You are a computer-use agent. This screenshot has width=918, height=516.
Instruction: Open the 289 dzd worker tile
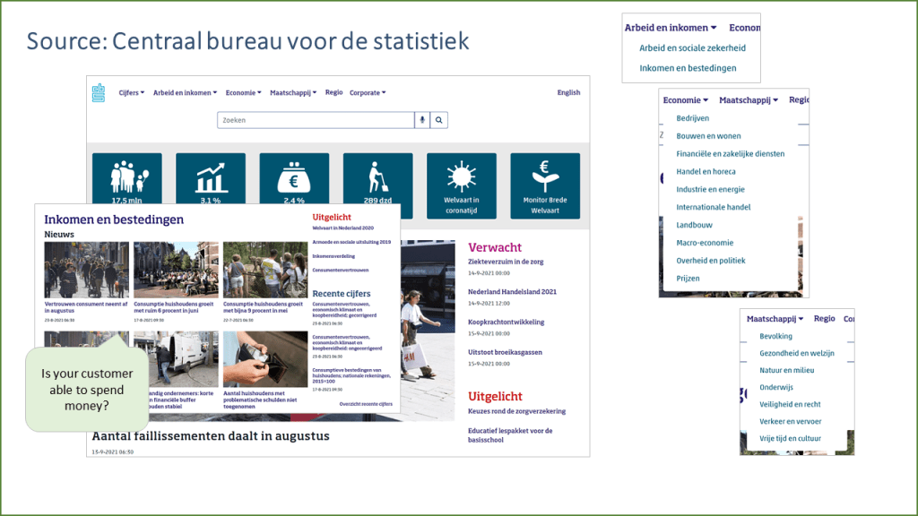pyautogui.click(x=377, y=179)
